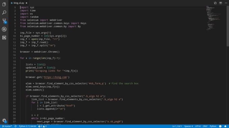This screenshot has height=128, width=229.
Task: Select language mode Python in status bar
Action: pos(213,126)
